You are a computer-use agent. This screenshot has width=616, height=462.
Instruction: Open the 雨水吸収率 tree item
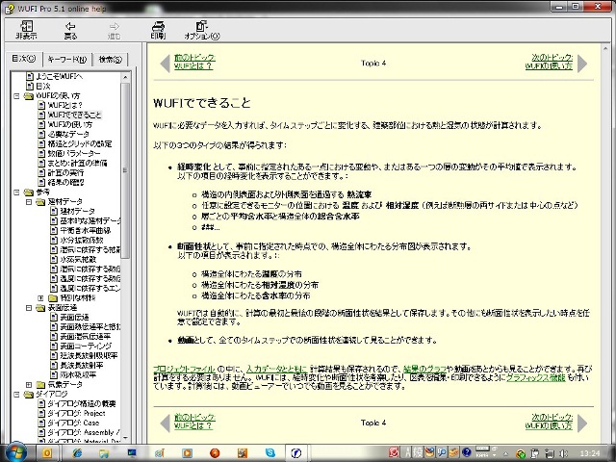78,374
